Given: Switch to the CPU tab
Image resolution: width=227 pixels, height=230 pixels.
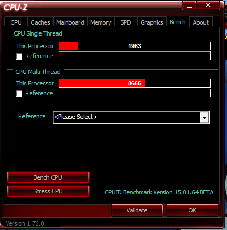Looking at the screenshot, I should [x=16, y=22].
